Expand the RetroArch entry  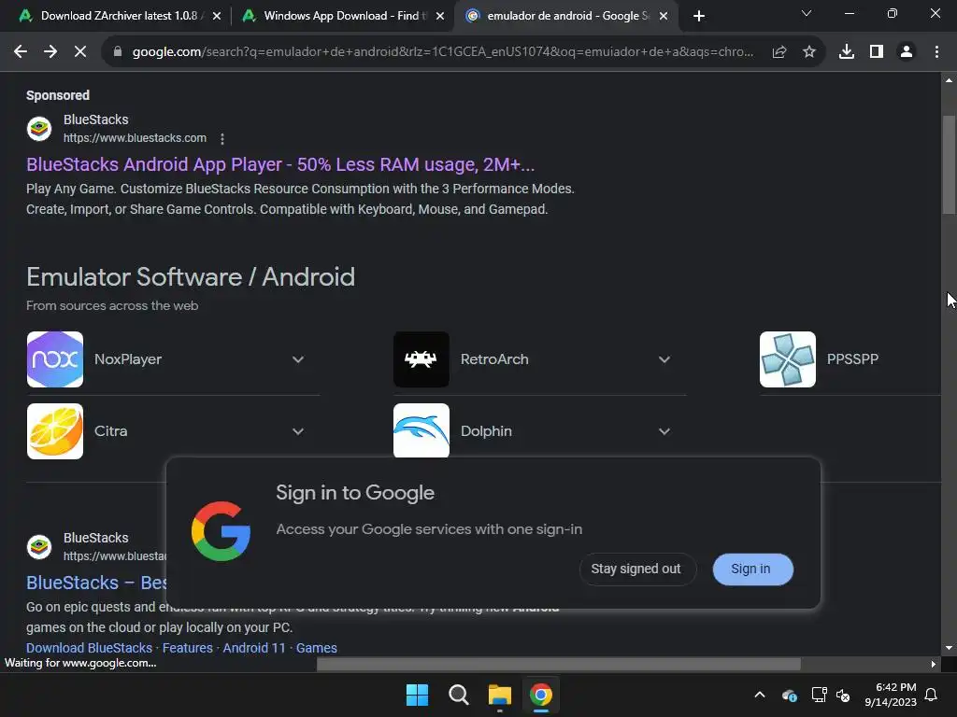click(664, 359)
